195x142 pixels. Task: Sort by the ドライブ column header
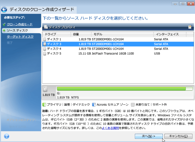click(x=56, y=34)
